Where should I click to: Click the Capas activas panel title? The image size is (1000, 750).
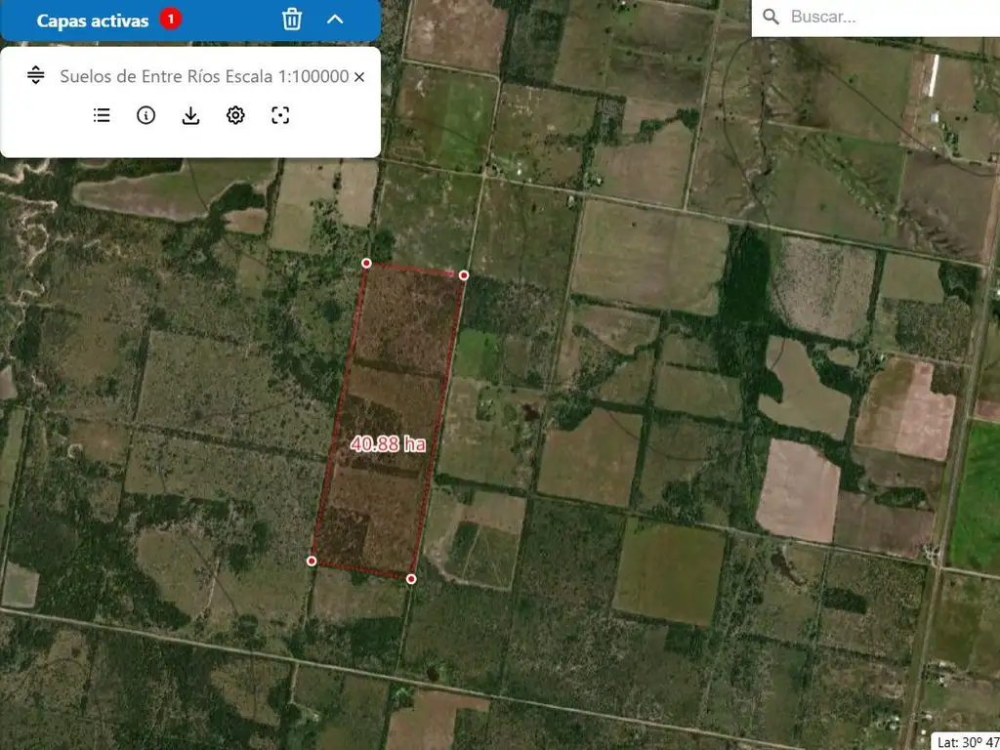point(93,21)
